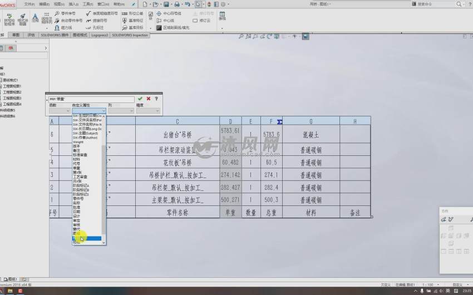Open the custom property (自定义属性) dropdown
This screenshot has height=295, width=473.
point(88,111)
